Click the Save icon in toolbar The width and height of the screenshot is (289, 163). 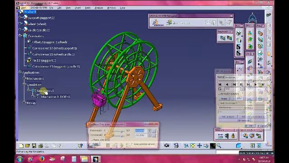click(34, 146)
